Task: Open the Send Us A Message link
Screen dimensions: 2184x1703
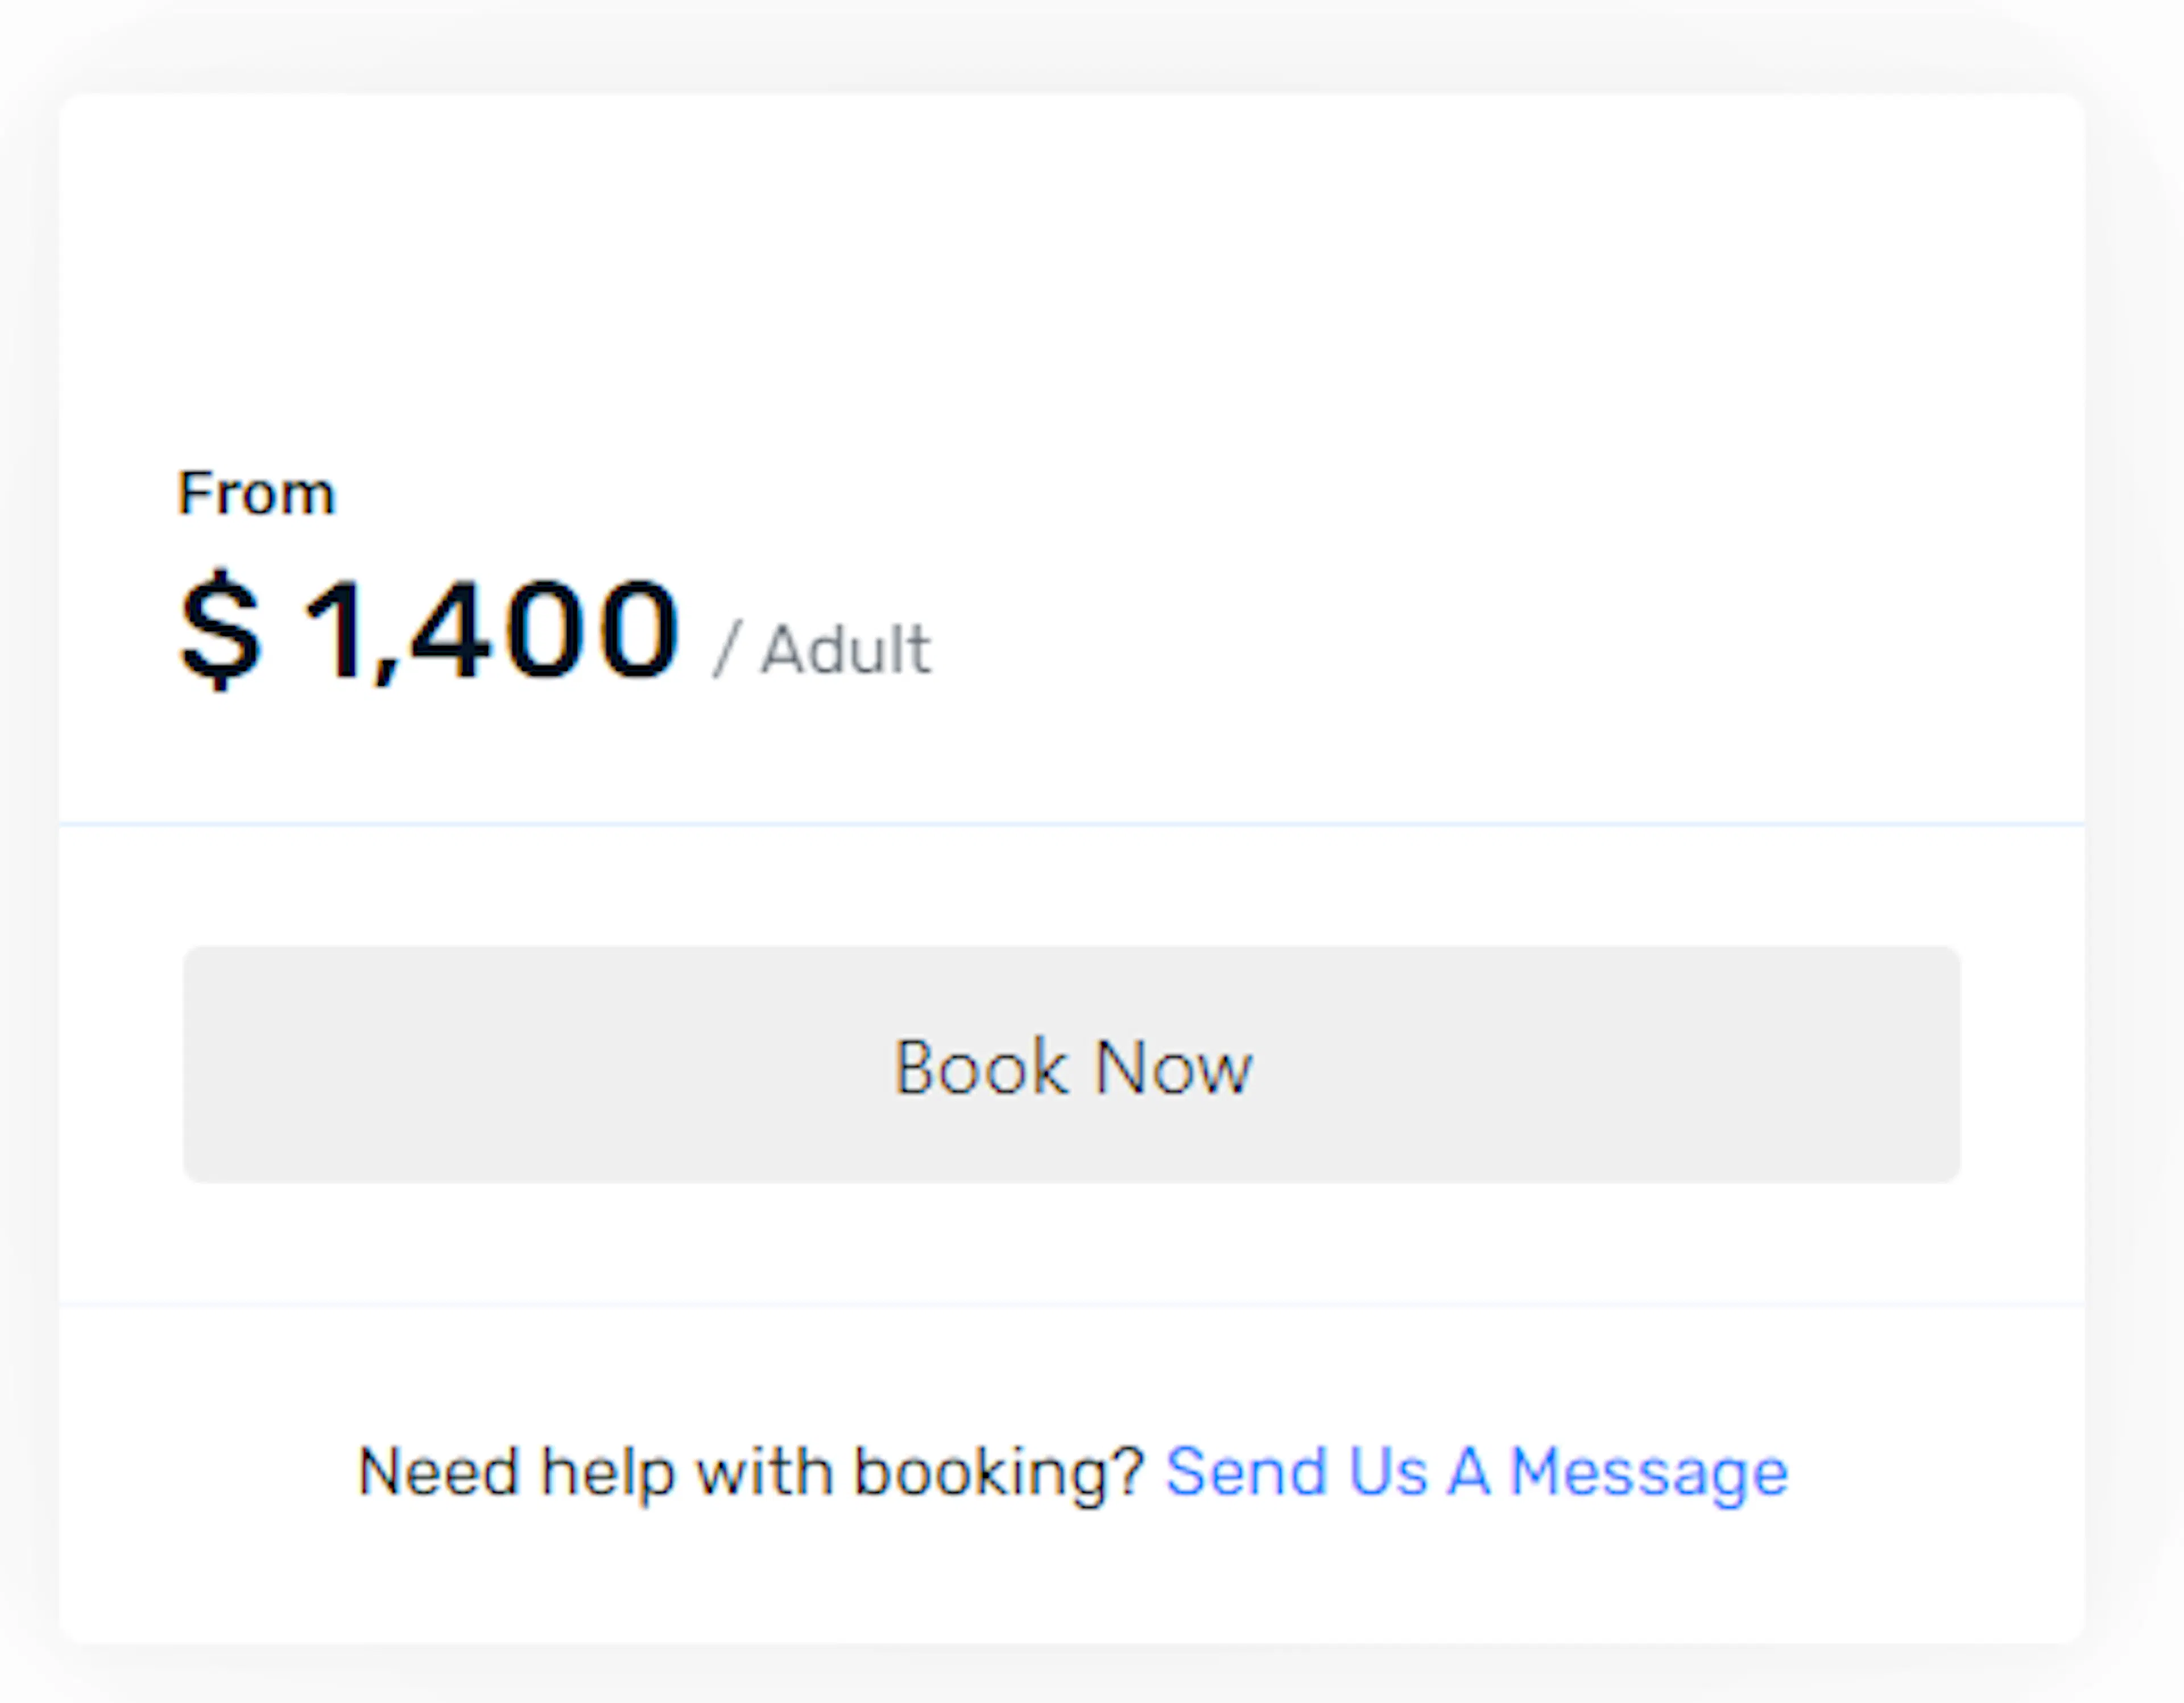Action: point(1476,1473)
